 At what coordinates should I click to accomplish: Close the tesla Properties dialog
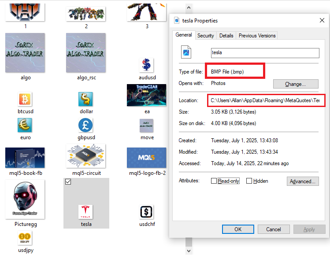click(322, 20)
